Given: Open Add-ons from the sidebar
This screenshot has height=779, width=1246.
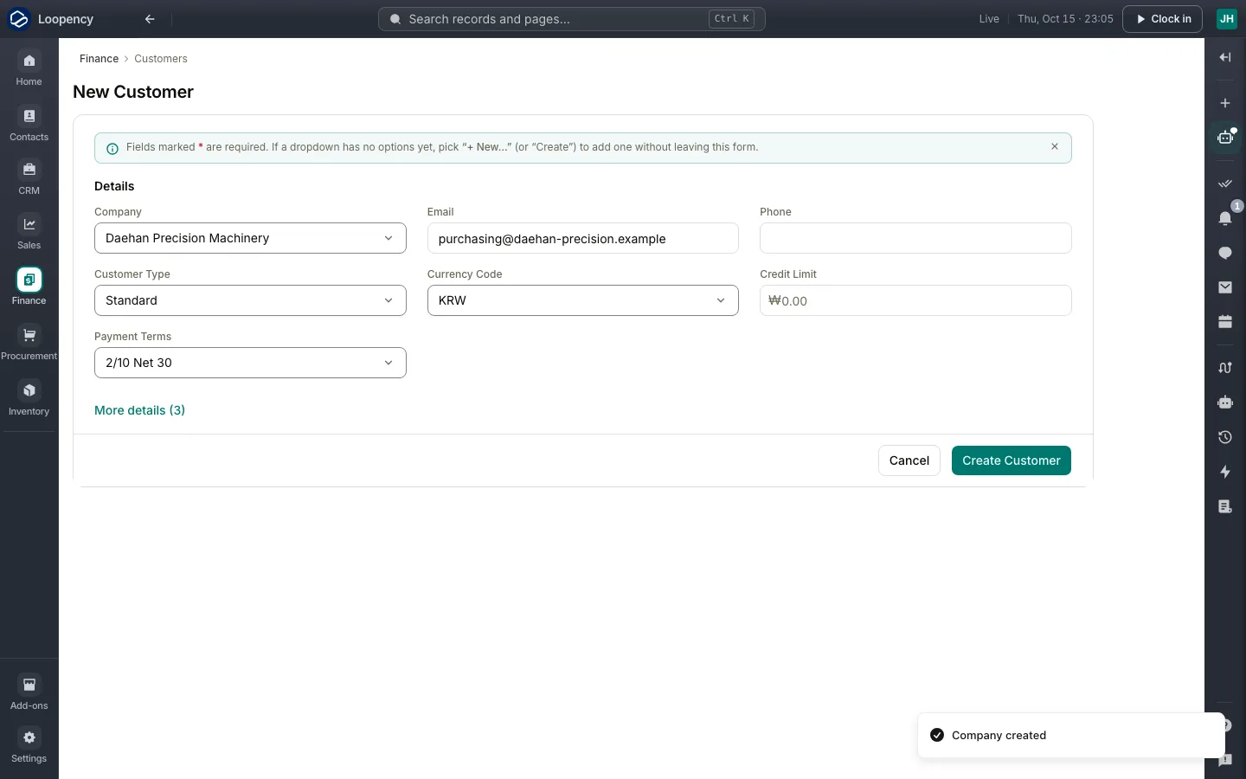Looking at the screenshot, I should pos(29,693).
